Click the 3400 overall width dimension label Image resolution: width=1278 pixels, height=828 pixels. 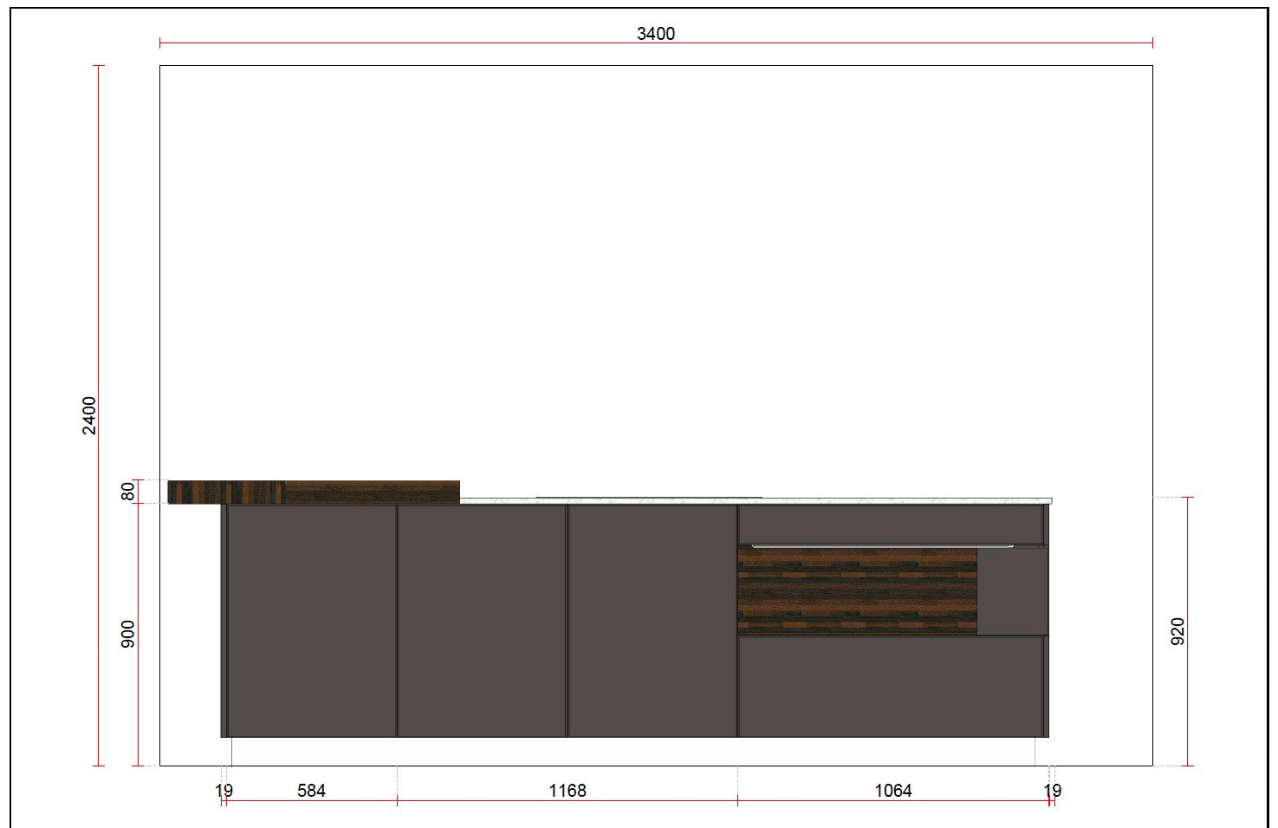[x=655, y=34]
